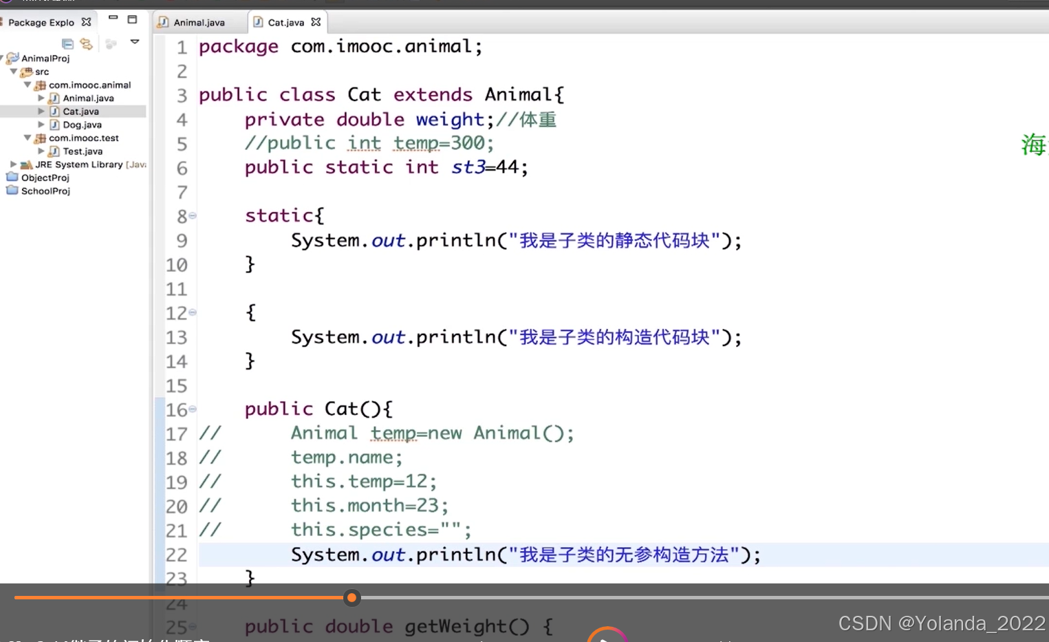Click the com.imooc.test package icon

[x=40, y=138]
